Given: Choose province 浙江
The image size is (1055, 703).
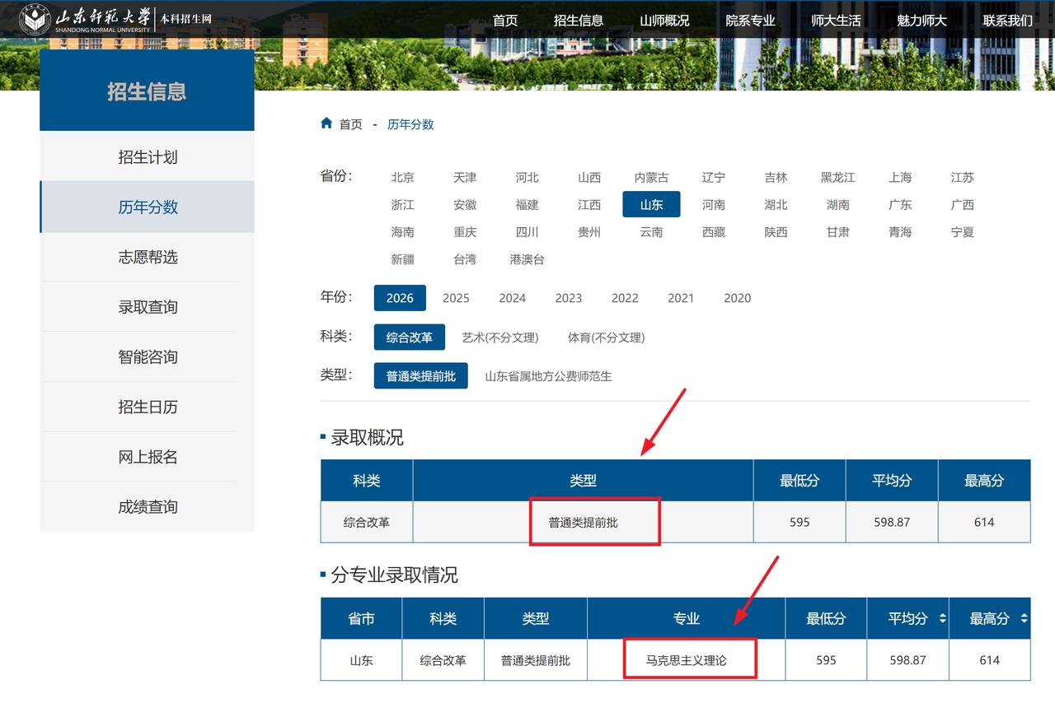Looking at the screenshot, I should [403, 204].
